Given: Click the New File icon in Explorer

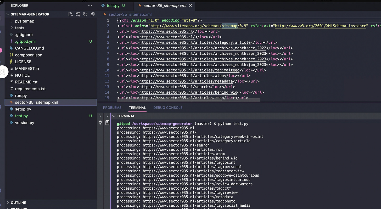Looking at the screenshot, I should coord(70,14).
